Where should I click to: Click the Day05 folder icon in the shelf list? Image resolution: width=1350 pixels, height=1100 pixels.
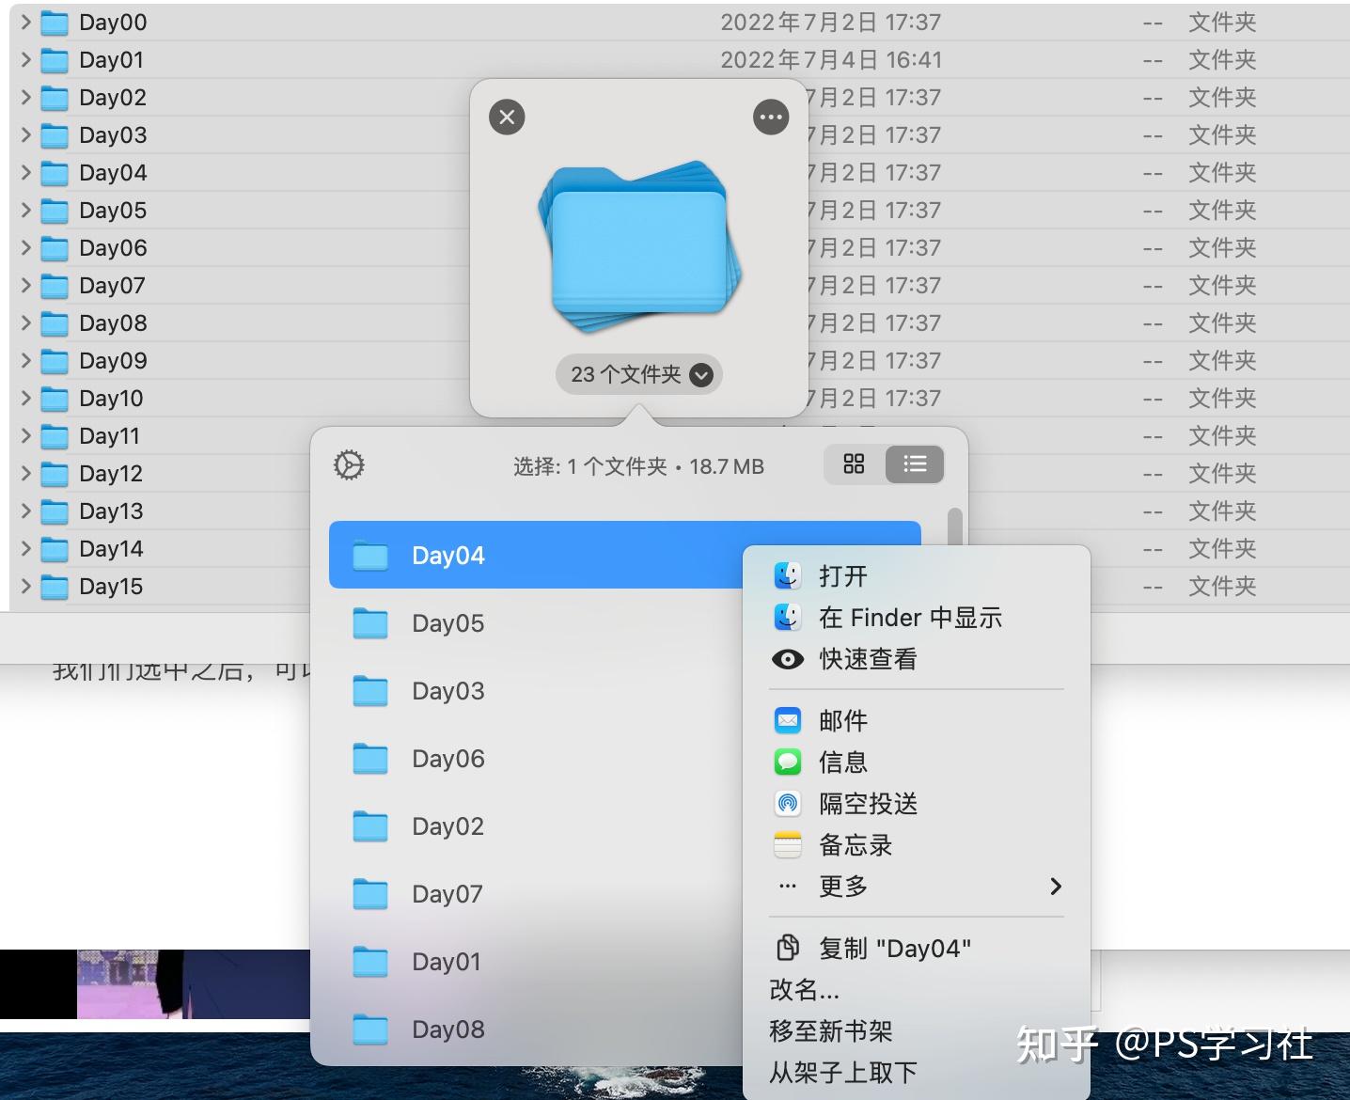point(370,623)
